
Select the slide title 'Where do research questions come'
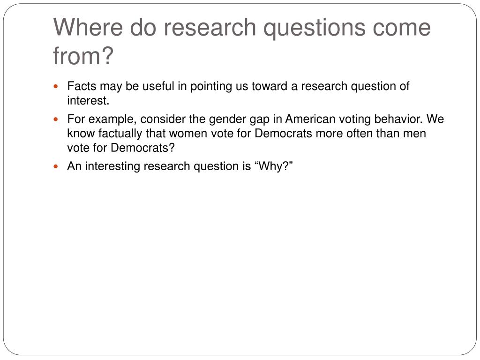(x=242, y=28)
